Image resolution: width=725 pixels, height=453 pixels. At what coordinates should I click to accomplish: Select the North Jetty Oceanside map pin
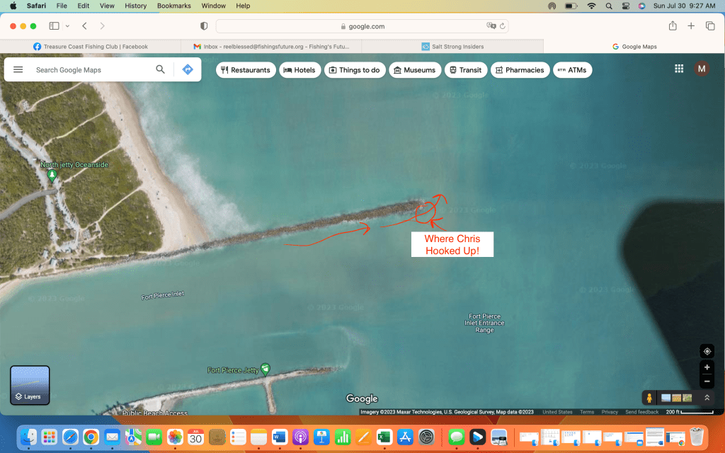point(51,175)
